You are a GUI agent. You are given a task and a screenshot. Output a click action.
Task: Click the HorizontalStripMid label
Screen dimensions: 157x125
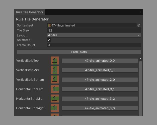29,99
